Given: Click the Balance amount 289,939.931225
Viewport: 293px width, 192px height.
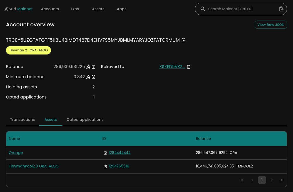Looking at the screenshot, I should (69, 67).
